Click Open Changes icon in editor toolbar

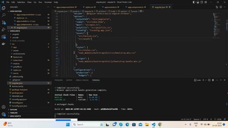tap(217, 7)
